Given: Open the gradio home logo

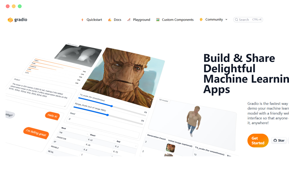Looking at the screenshot, I should coord(17,20).
